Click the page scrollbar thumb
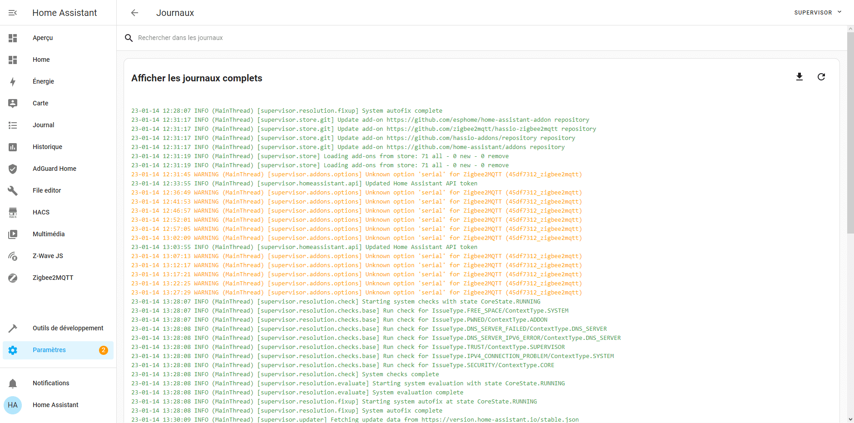Screen dimensions: 854x423 coord(850,133)
